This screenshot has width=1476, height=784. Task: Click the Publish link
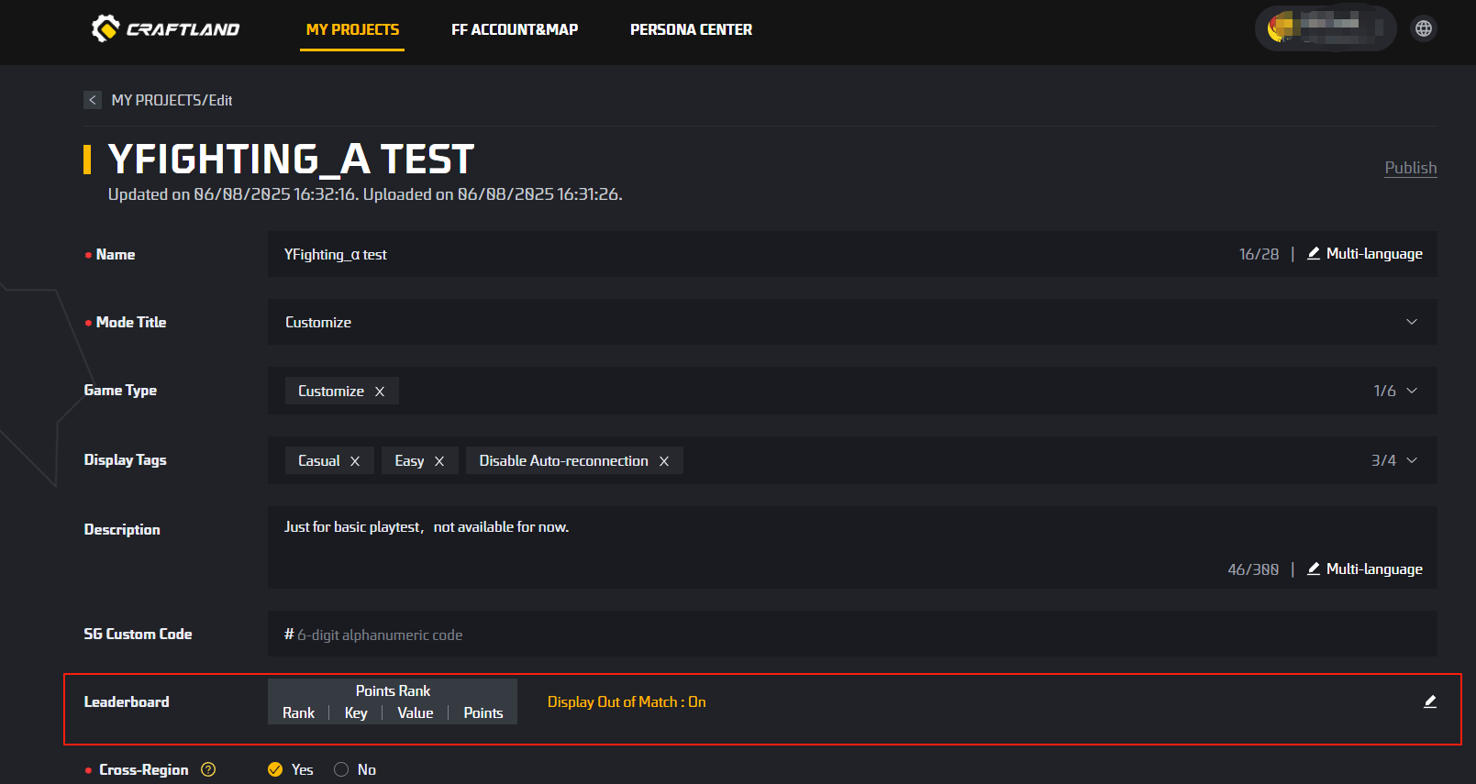coord(1411,168)
